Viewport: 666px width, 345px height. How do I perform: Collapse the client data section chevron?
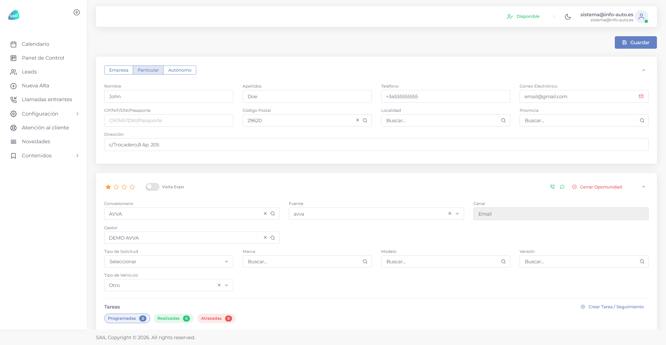[644, 70]
